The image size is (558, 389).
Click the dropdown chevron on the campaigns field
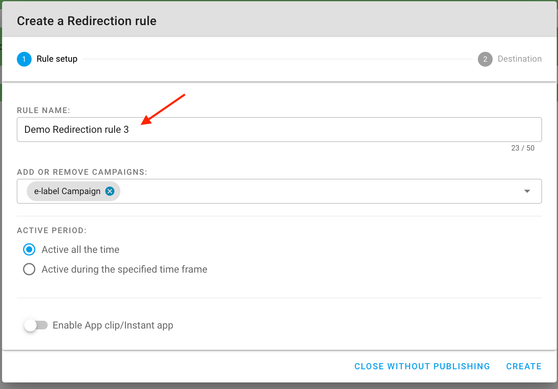pyautogui.click(x=527, y=191)
